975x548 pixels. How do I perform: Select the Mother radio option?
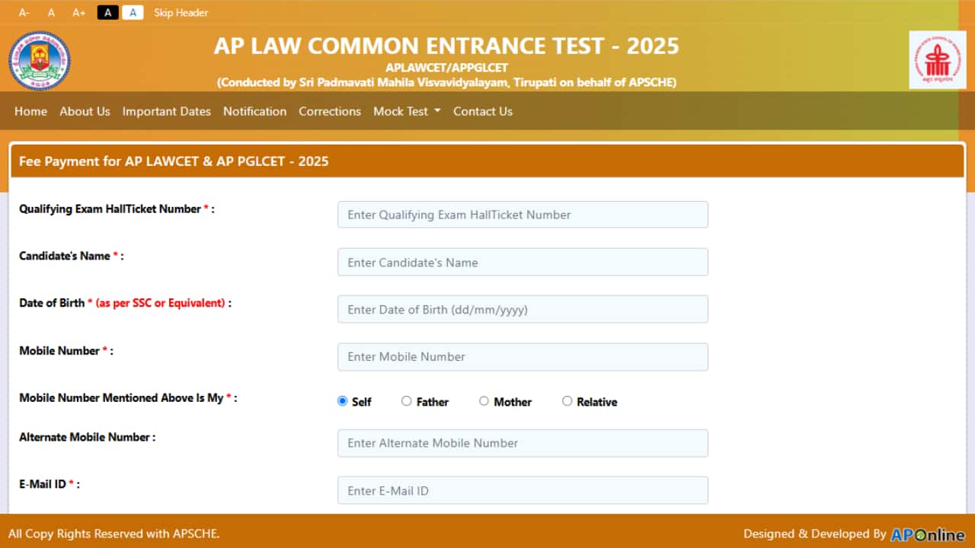(x=484, y=400)
